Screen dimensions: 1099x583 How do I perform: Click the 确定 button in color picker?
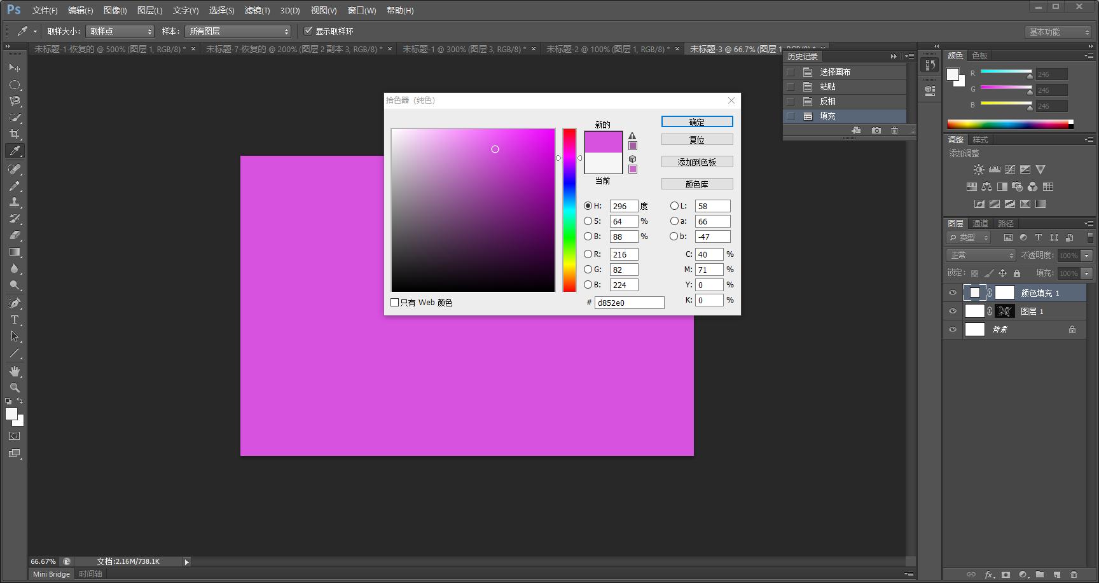coord(697,122)
